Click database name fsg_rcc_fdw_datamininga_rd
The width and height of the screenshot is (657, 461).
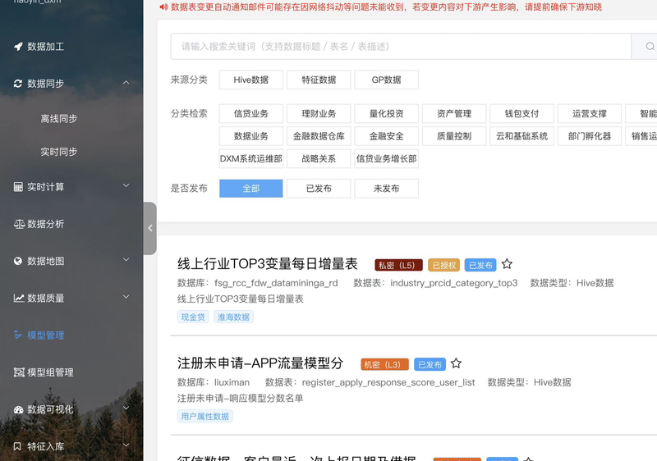pyautogui.click(x=276, y=283)
